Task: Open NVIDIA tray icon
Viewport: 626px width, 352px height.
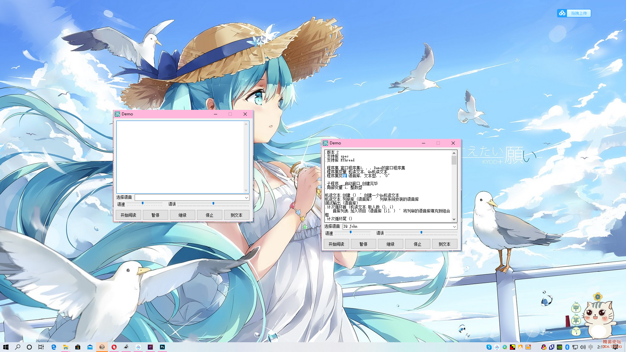Action: coord(559,347)
